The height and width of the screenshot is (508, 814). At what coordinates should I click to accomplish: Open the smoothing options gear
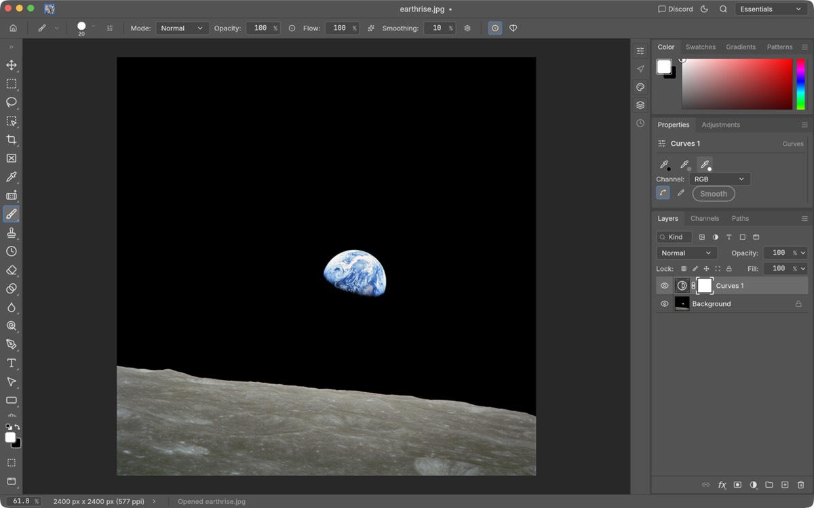point(467,28)
